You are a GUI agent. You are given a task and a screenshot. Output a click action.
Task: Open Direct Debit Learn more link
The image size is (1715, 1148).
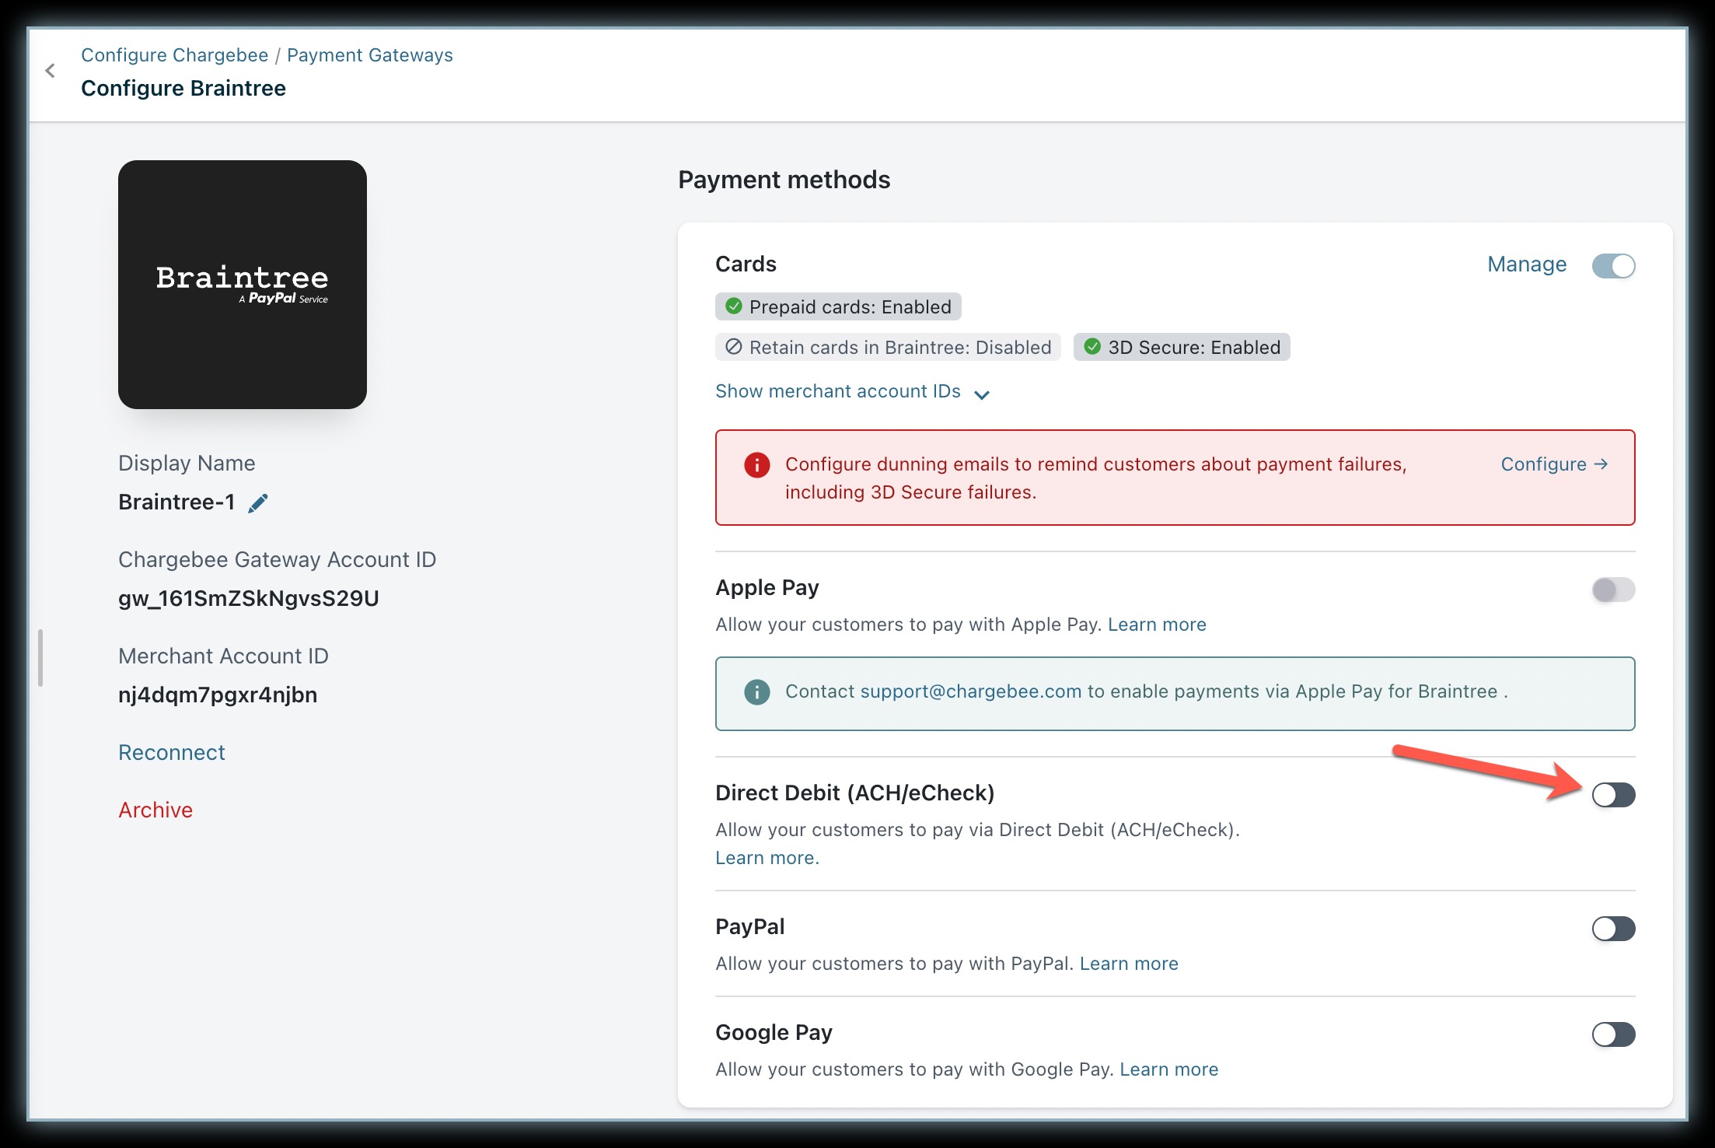tap(767, 858)
